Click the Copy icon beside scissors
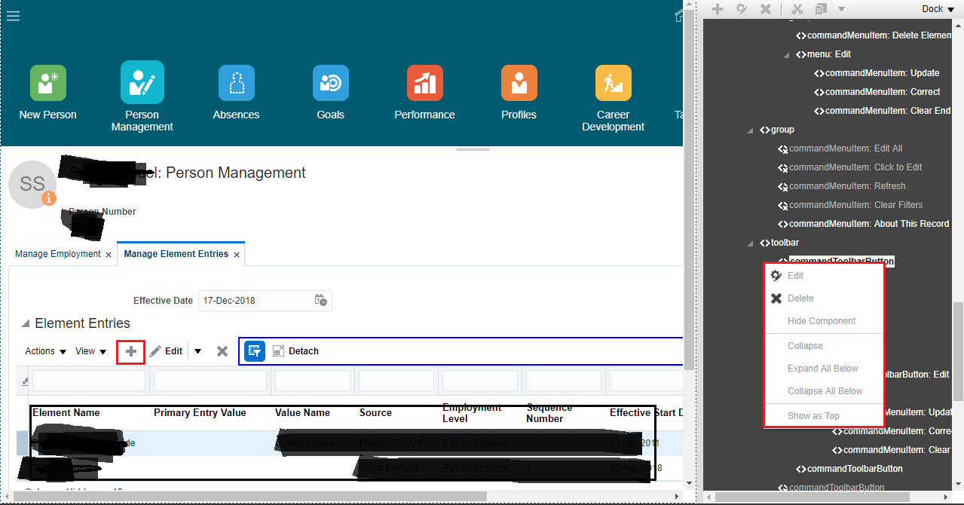The height and width of the screenshot is (505, 964). click(821, 9)
